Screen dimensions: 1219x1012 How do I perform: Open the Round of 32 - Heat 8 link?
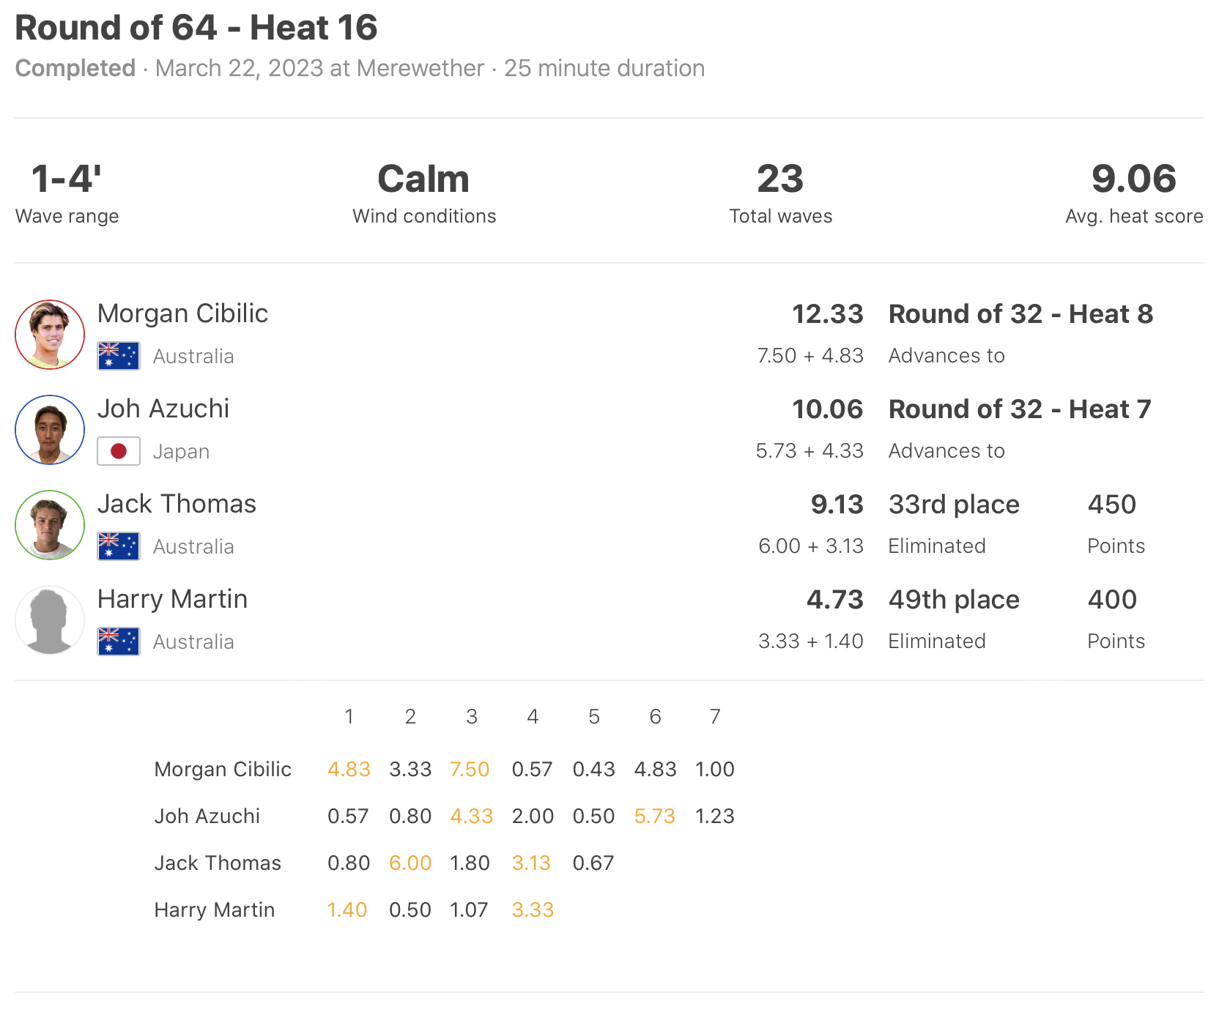1020,314
